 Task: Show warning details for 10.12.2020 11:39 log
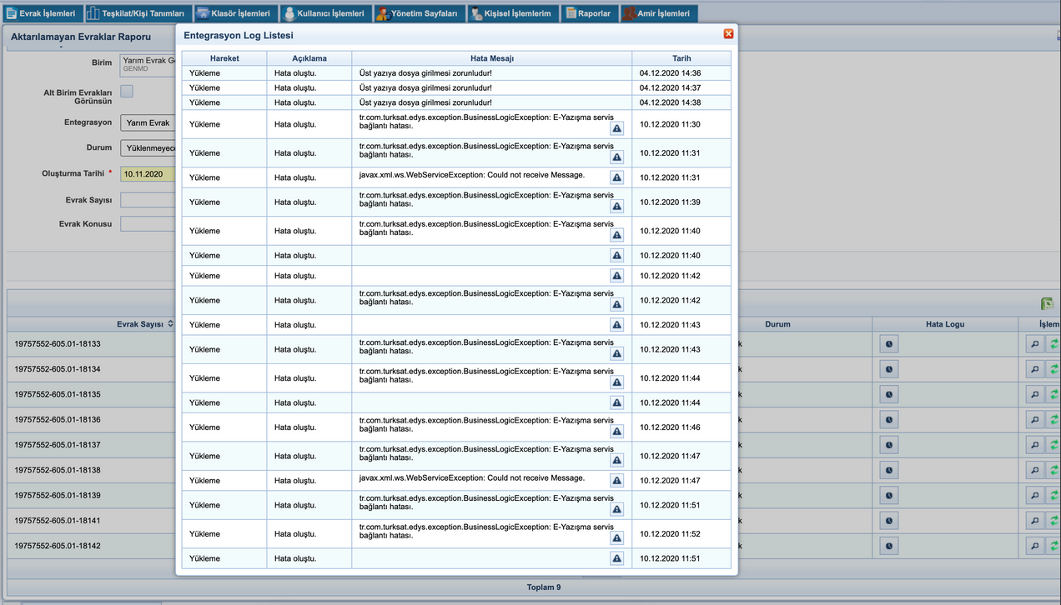[x=617, y=207]
